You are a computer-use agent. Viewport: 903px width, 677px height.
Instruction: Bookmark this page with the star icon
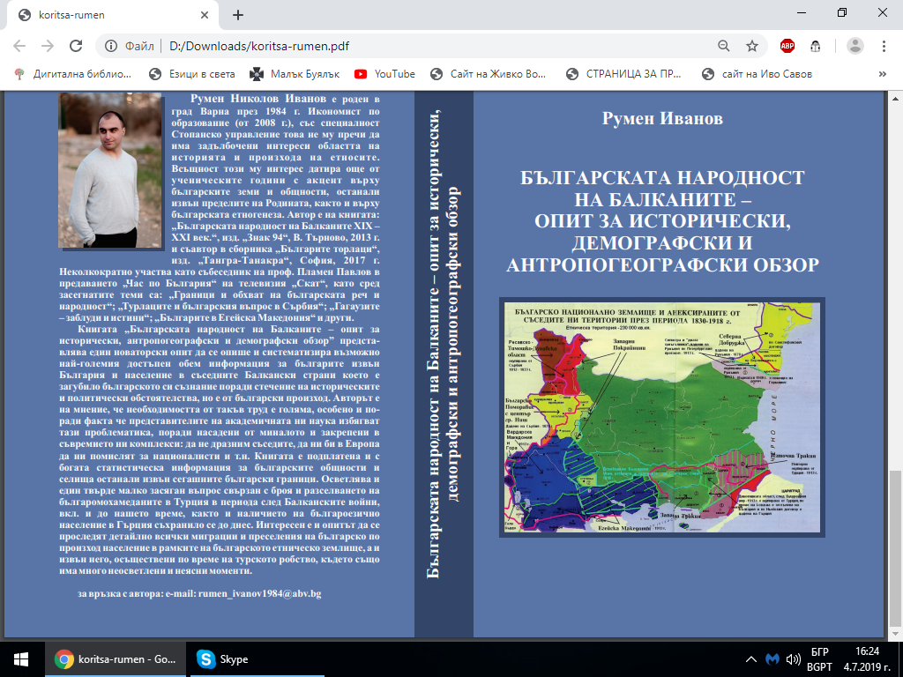click(752, 46)
